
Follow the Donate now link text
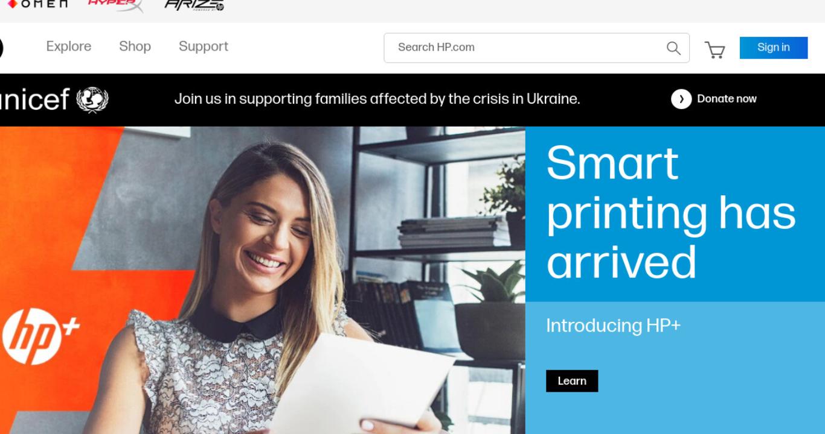pyautogui.click(x=727, y=99)
